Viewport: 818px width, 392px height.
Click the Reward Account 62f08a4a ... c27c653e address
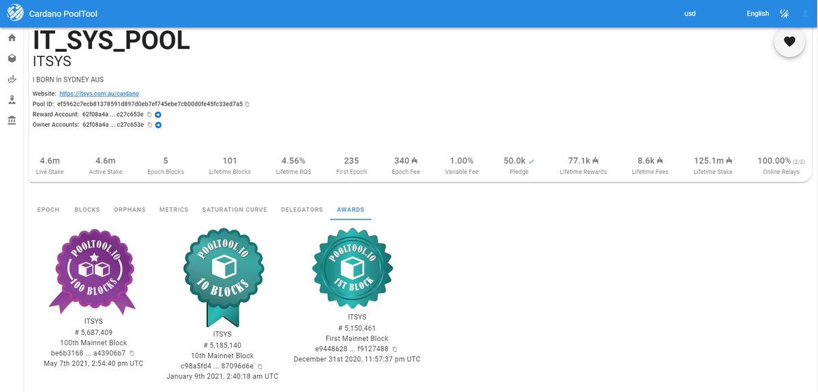coord(113,115)
